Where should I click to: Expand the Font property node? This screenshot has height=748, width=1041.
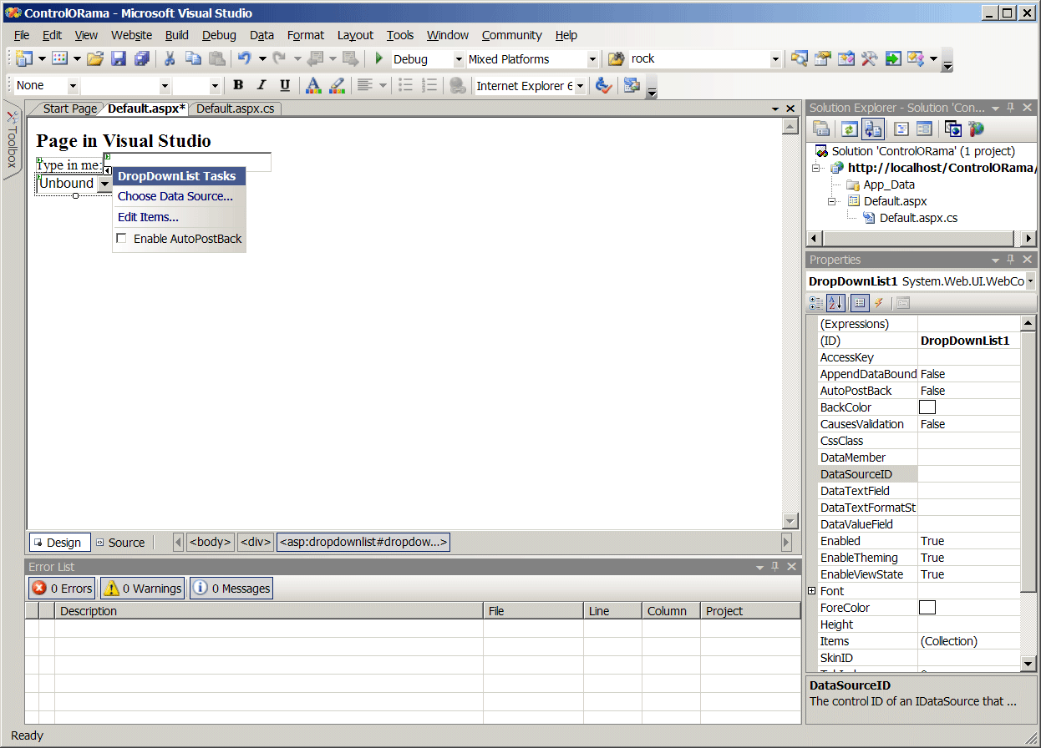pos(811,591)
